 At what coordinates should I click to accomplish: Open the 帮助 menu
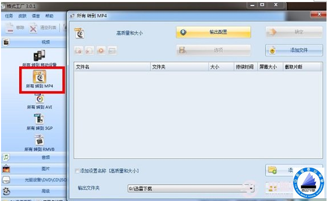pyautogui.click(x=49, y=16)
